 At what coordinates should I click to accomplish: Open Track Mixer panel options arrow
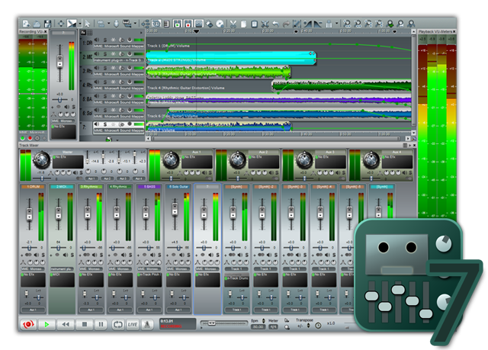409,146
